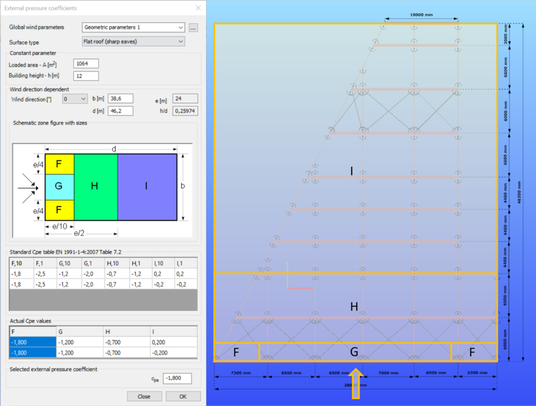This screenshot has width=536, height=406.
Task: Select the G,1 column header
Action: [x=93, y=263]
